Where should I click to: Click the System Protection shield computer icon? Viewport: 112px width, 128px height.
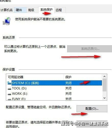7,21
